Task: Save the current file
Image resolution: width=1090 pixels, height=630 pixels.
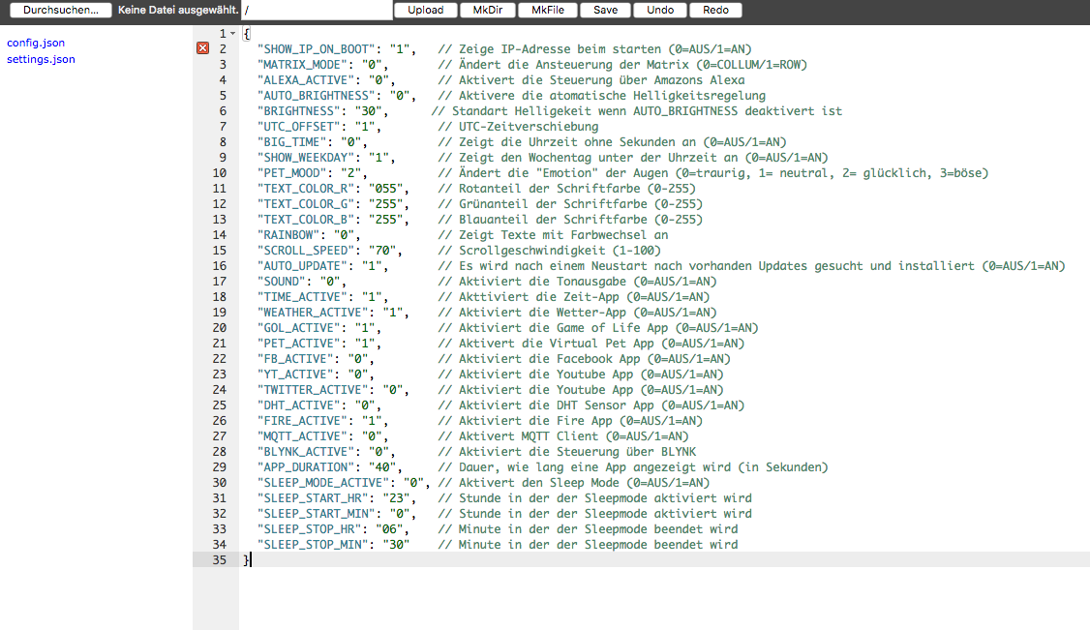Action: 605,10
